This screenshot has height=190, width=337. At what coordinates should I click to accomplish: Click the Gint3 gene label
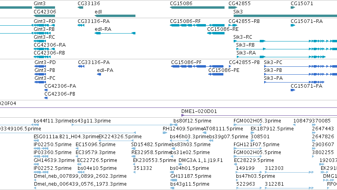pos(40,4)
